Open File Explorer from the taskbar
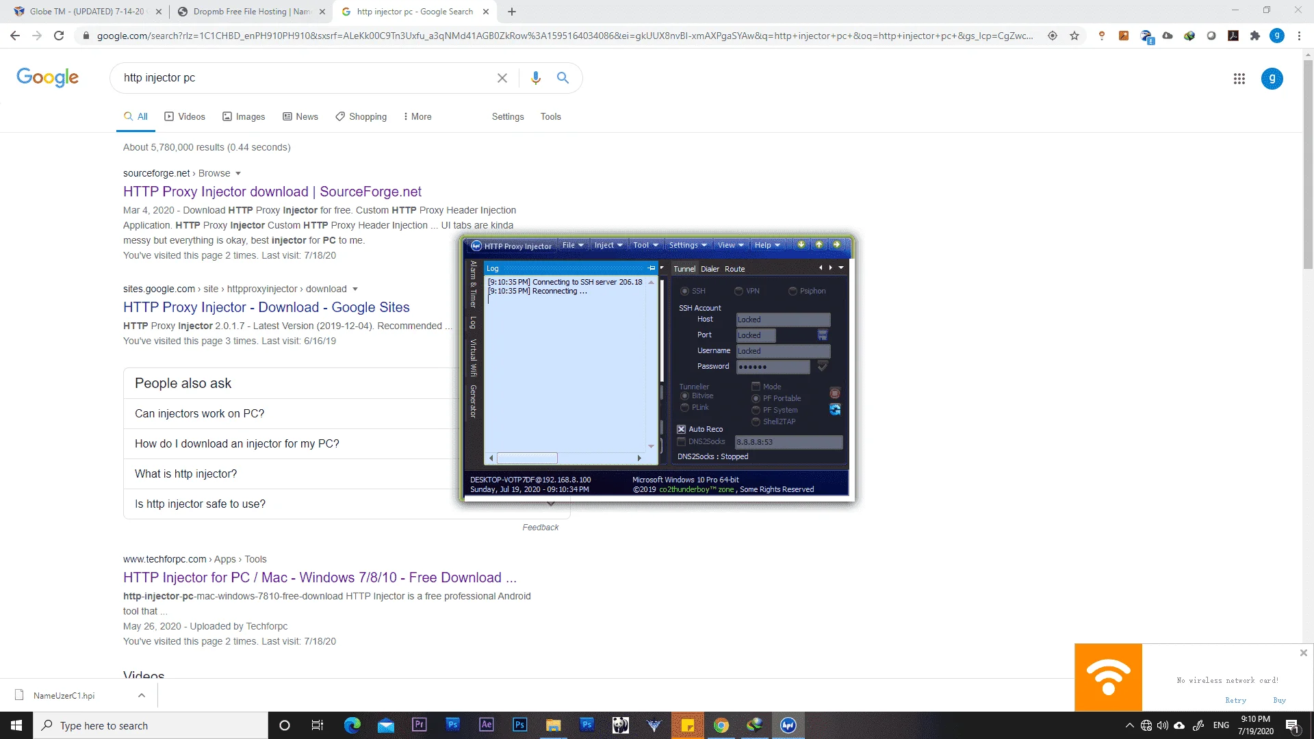This screenshot has width=1314, height=739. 554,725
